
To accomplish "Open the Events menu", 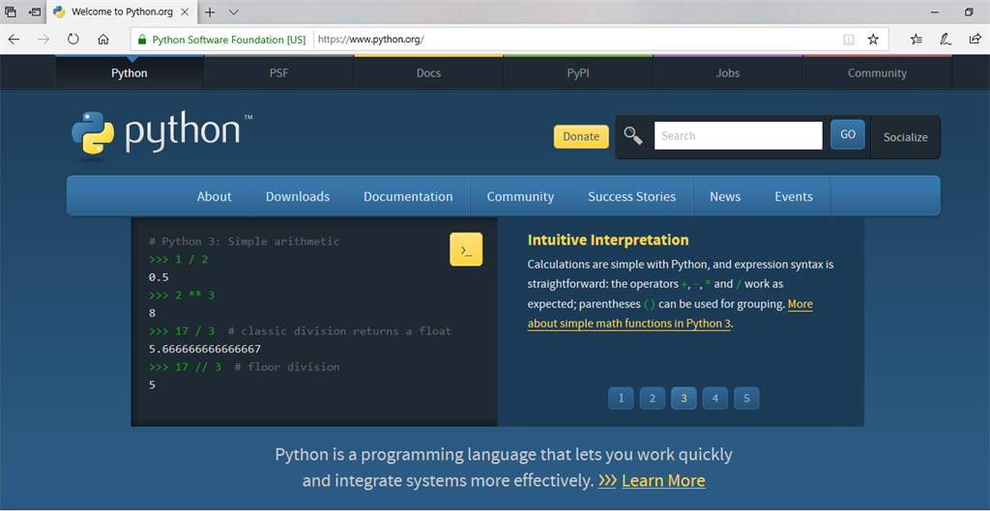I will 794,196.
